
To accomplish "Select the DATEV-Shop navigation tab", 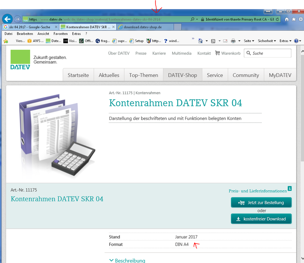I will (x=182, y=75).
